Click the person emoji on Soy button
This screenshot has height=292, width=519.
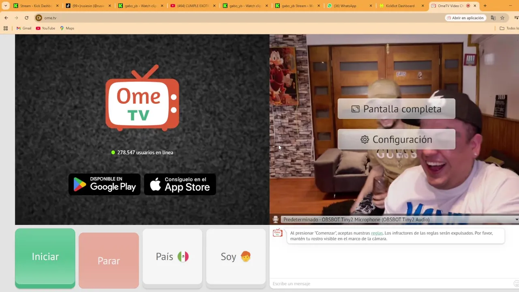pos(246,256)
